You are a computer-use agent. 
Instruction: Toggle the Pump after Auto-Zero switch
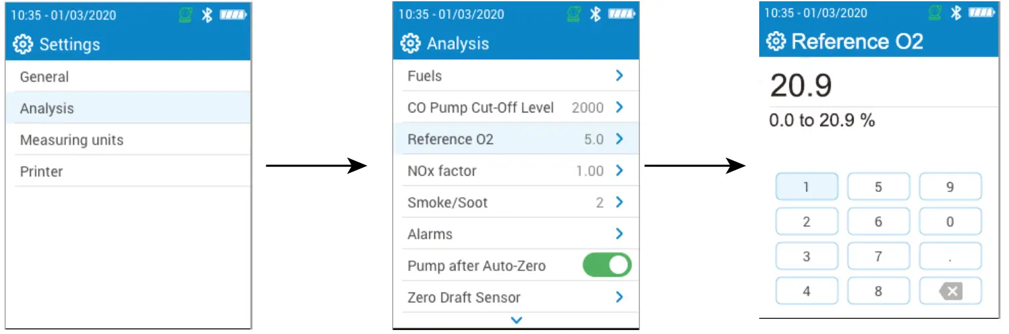point(607,266)
